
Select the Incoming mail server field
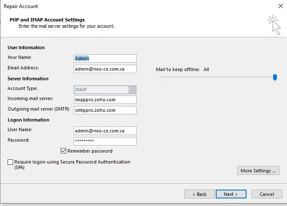[x=105, y=100]
